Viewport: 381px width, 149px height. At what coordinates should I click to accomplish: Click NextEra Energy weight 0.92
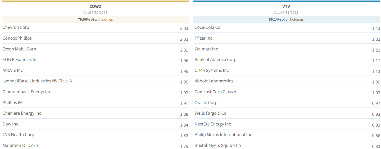[x=376, y=125]
